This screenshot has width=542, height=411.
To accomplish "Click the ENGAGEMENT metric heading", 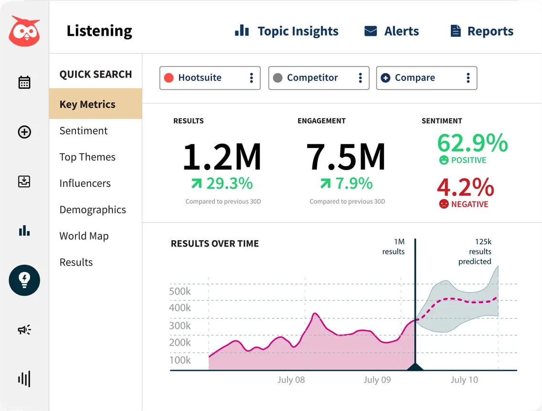I will (321, 121).
